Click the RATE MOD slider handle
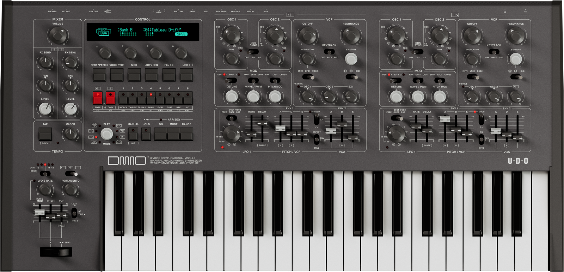 pos(39,213)
